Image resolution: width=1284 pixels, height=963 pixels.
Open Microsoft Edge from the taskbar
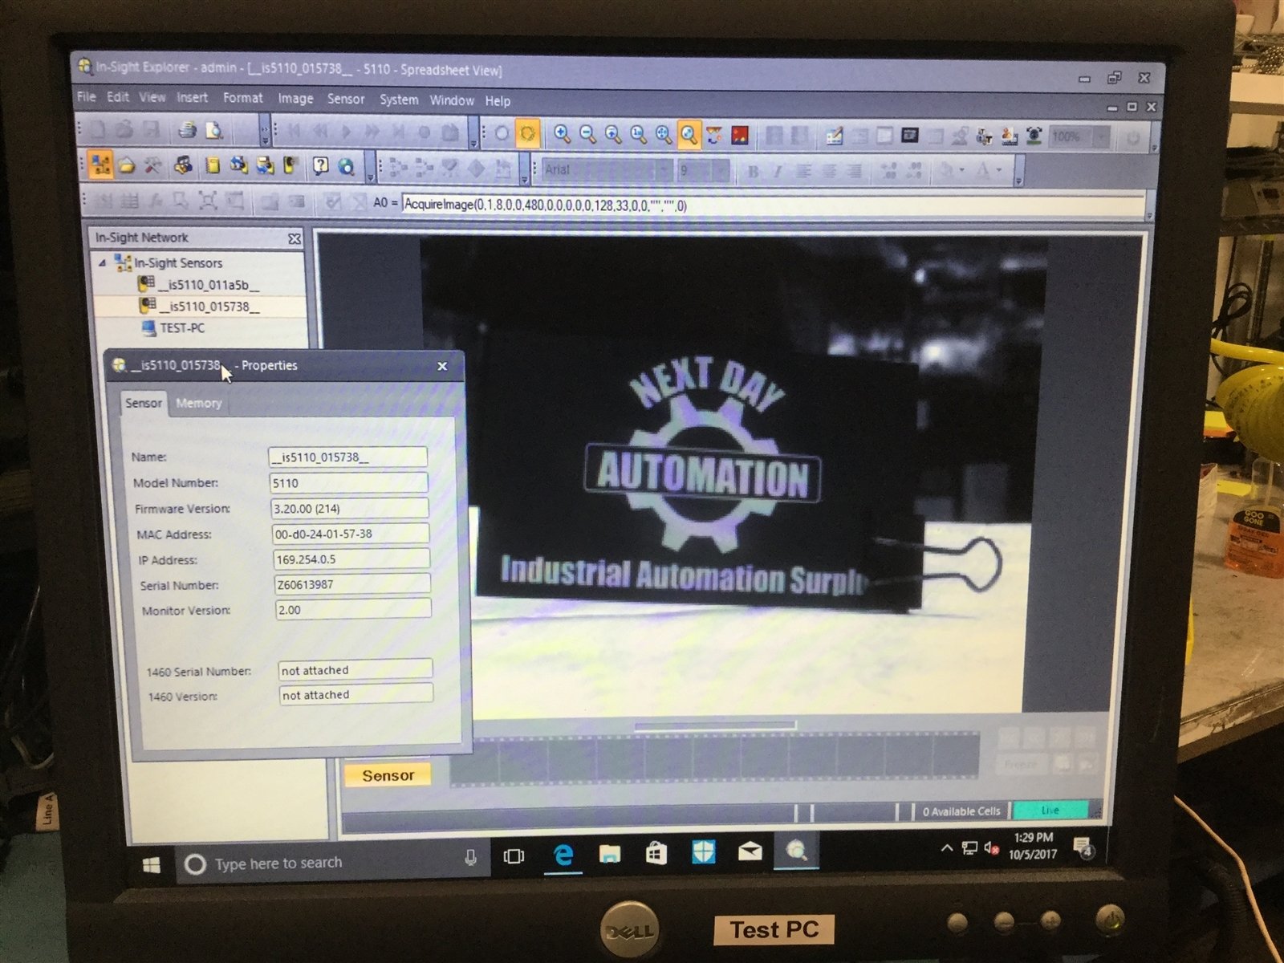pyautogui.click(x=563, y=855)
